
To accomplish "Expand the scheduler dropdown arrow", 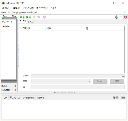I will pos(121,17).
